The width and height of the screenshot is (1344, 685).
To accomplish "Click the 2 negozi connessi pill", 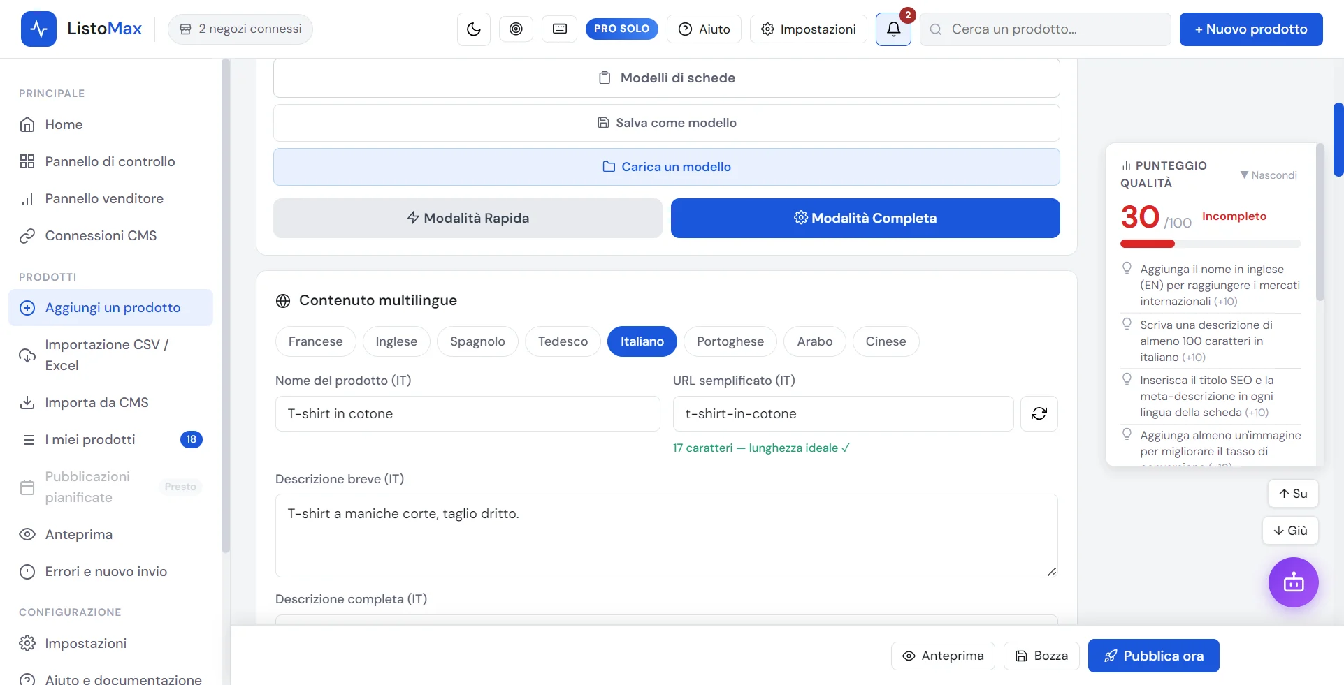I will (x=240, y=29).
